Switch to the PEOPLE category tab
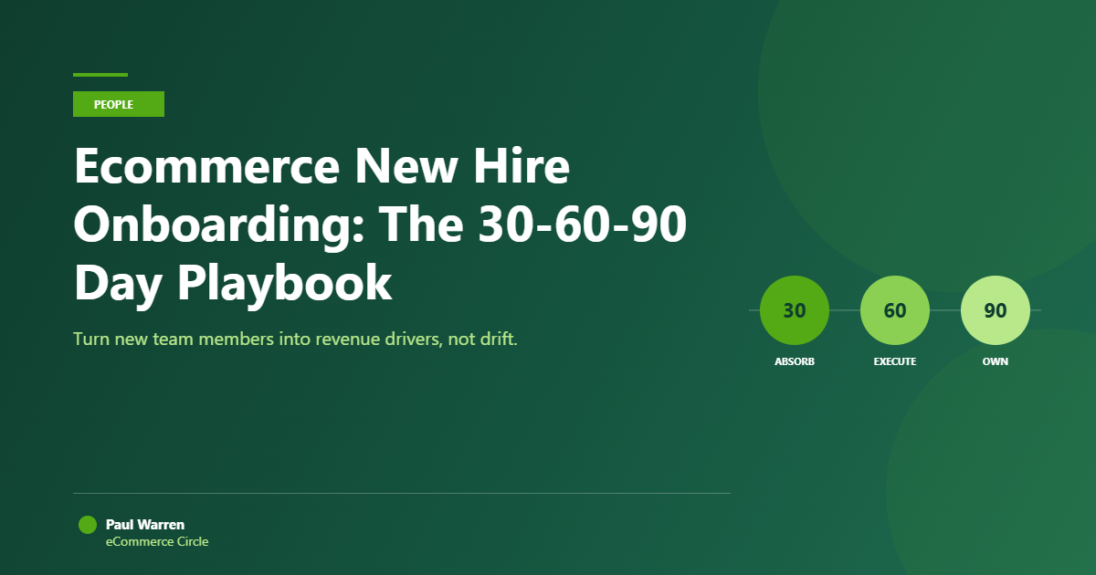Image resolution: width=1096 pixels, height=575 pixels. pos(118,104)
